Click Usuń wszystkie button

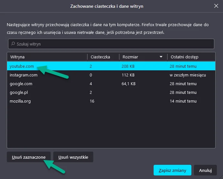click(x=73, y=157)
